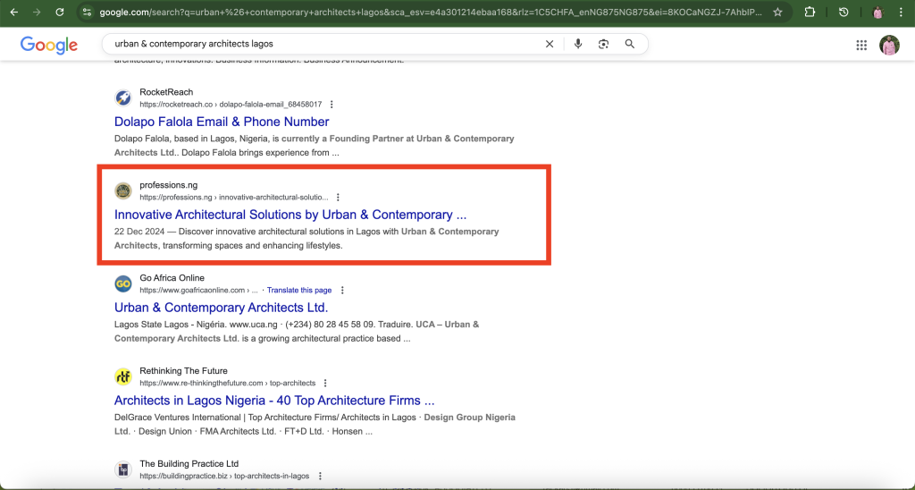The image size is (915, 490).
Task: Click the RocketReach favicon
Action: 123,97
